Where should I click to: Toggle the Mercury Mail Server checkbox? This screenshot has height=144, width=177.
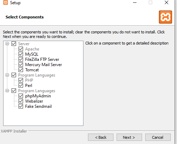point(21,65)
